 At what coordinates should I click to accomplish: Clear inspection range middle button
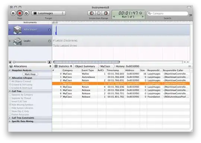click(99, 13)
